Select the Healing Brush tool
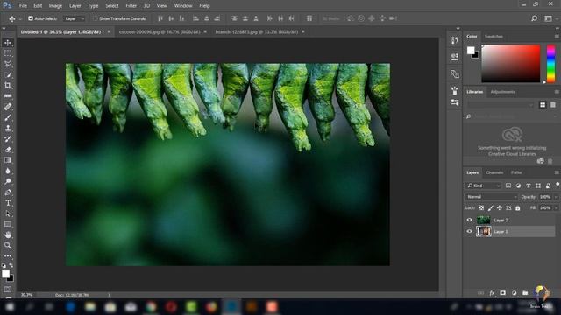561x315 pixels. pos(8,107)
